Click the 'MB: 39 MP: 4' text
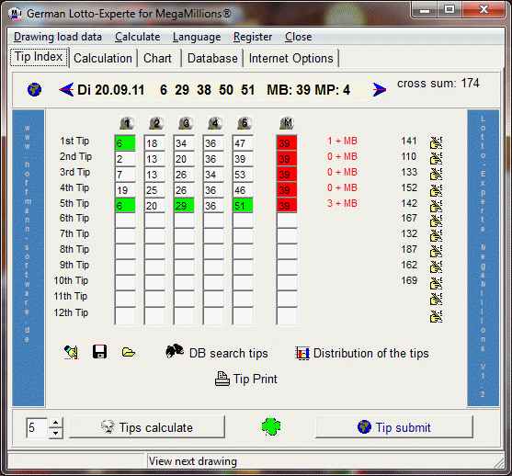This screenshot has width=512, height=476. point(308,90)
